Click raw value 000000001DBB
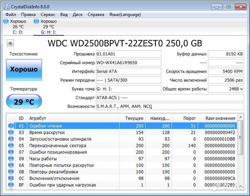The height and width of the screenshot is (196, 250). (220, 139)
